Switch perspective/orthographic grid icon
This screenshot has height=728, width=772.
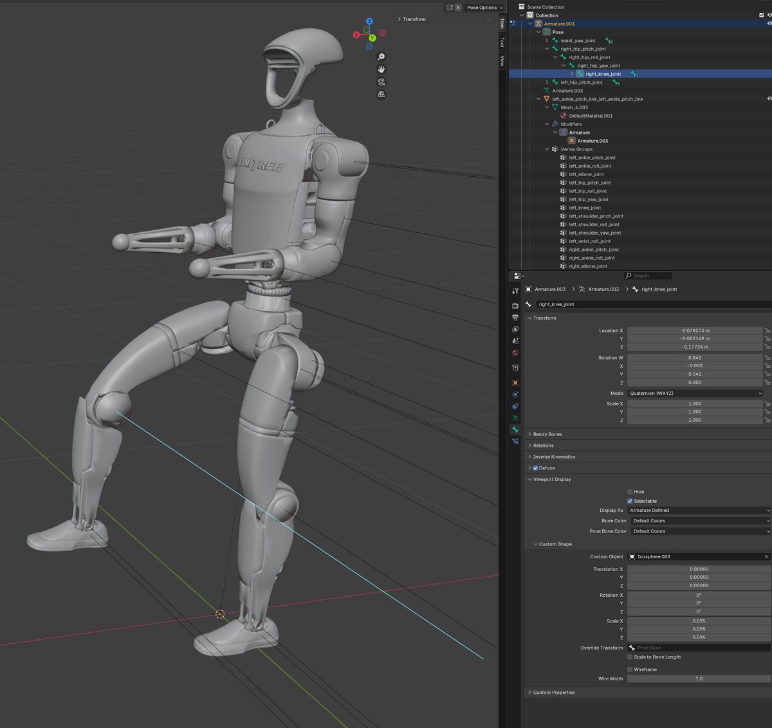[x=381, y=95]
